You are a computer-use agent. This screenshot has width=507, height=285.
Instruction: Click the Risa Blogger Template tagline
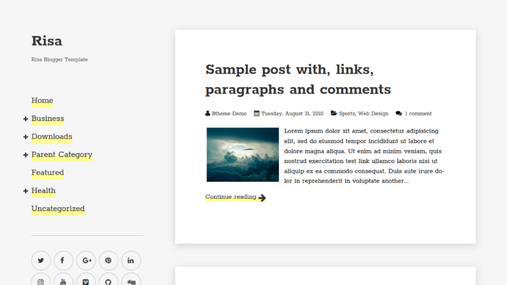(60, 60)
